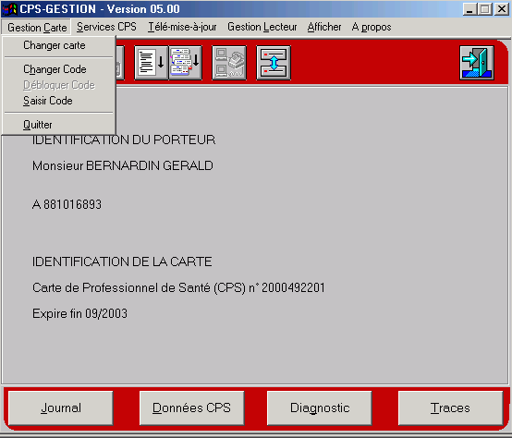This screenshot has height=438, width=512.
Task: Click the partially hidden toolbar icon beside the menu
Action: tap(120, 63)
